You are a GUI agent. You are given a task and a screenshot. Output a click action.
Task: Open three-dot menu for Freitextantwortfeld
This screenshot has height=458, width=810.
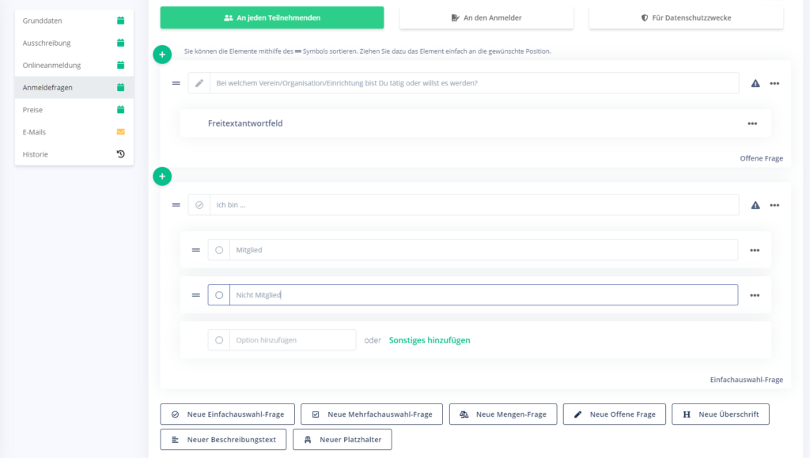click(x=752, y=123)
